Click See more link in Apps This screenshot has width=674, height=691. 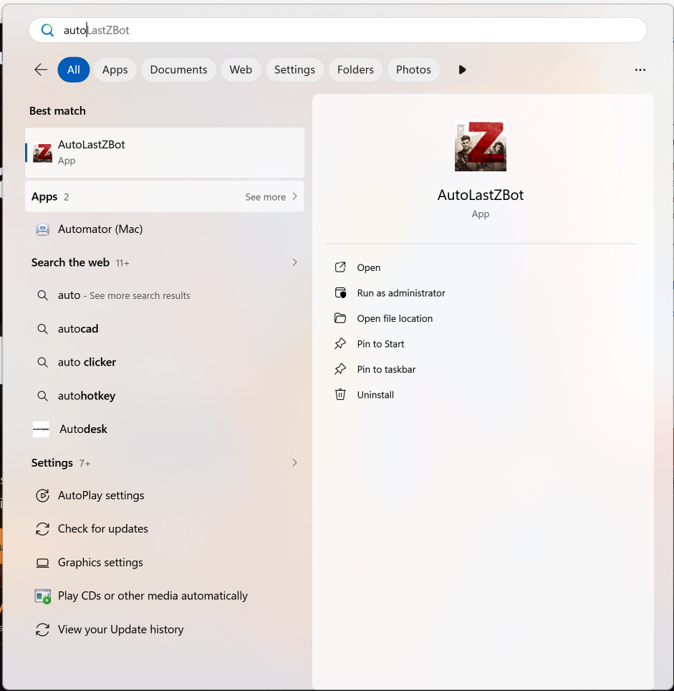[x=266, y=197]
